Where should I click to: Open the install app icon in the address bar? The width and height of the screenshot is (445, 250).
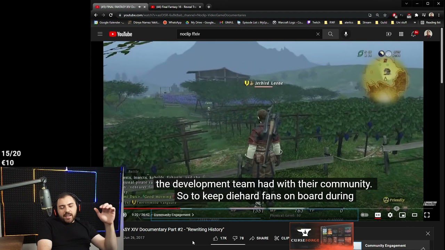[x=370, y=15]
